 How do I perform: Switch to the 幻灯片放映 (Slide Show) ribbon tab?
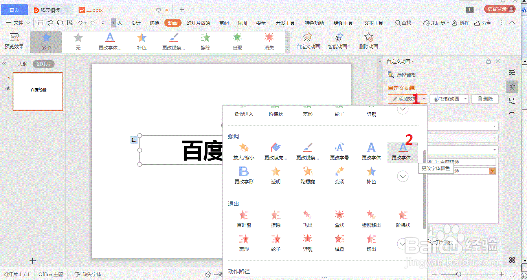[198, 23]
